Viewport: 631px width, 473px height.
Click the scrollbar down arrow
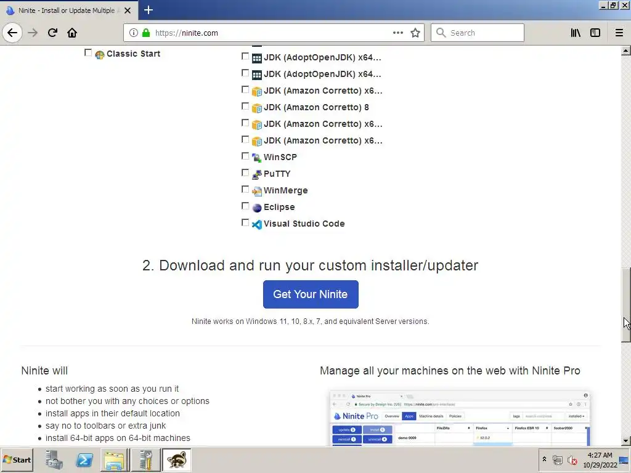[626, 441]
